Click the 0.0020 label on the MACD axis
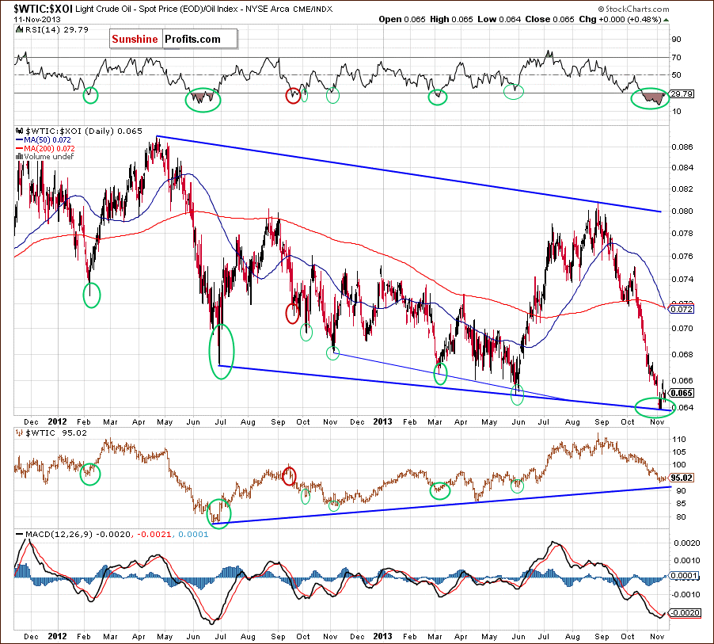 686,543
